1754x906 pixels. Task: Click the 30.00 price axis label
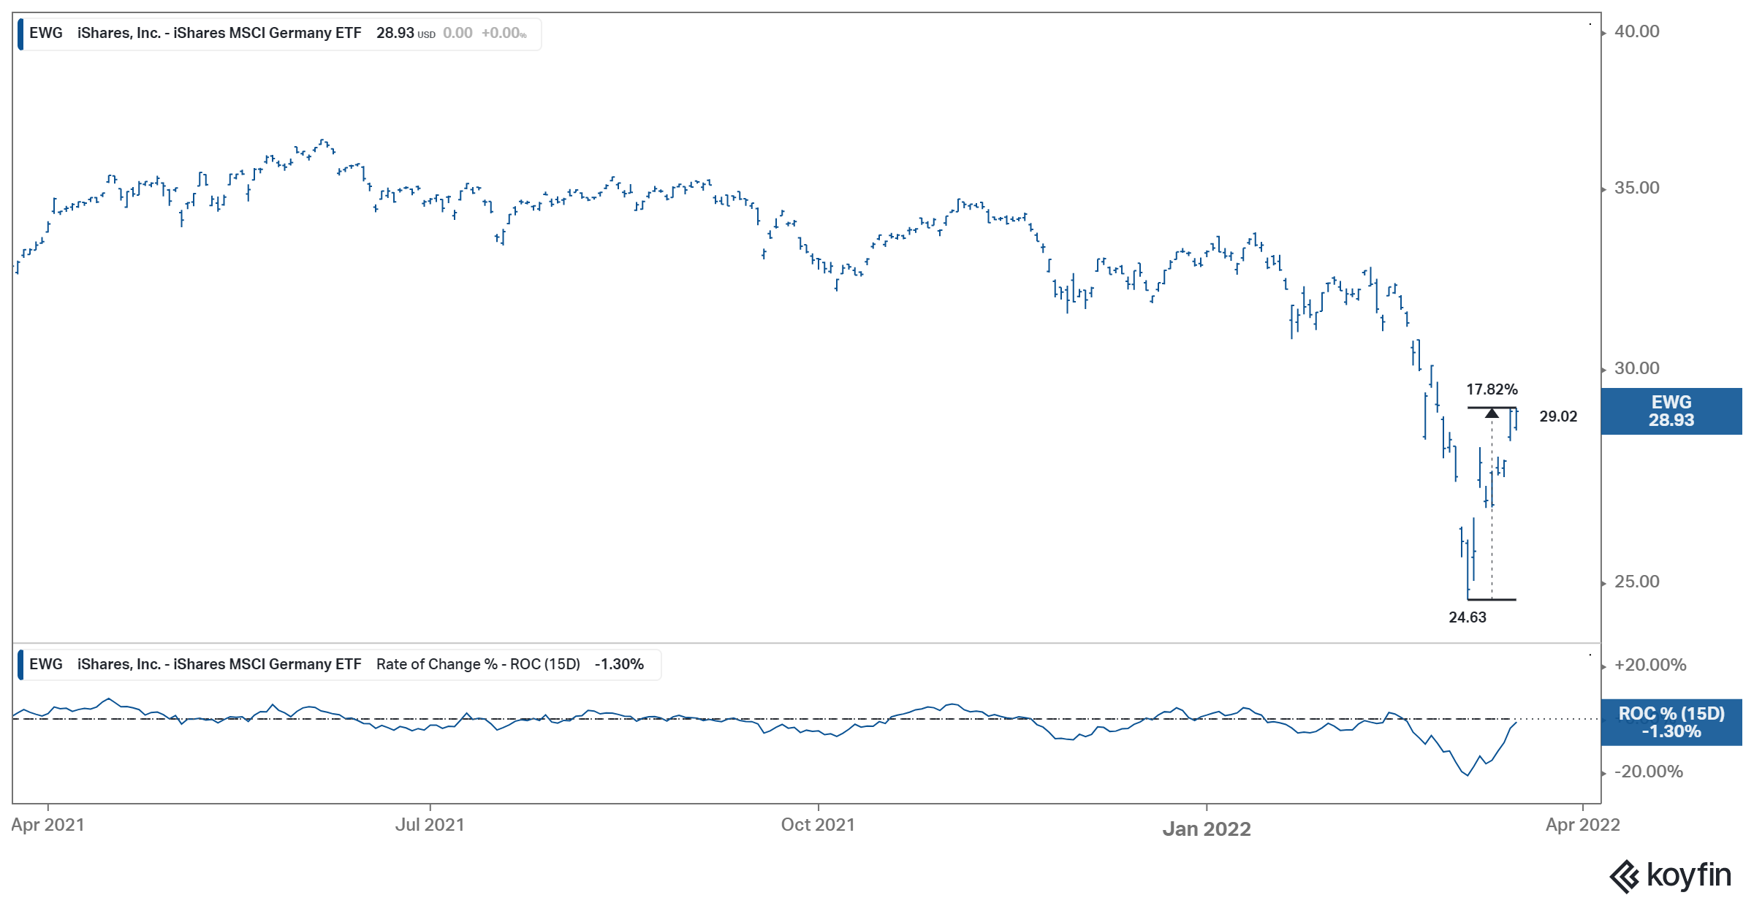1636,368
